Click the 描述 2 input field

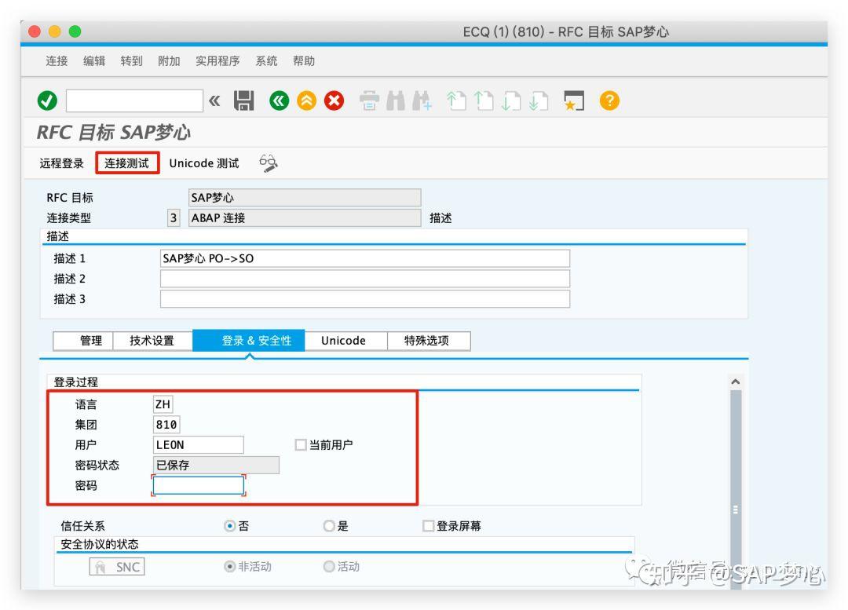tap(365, 279)
